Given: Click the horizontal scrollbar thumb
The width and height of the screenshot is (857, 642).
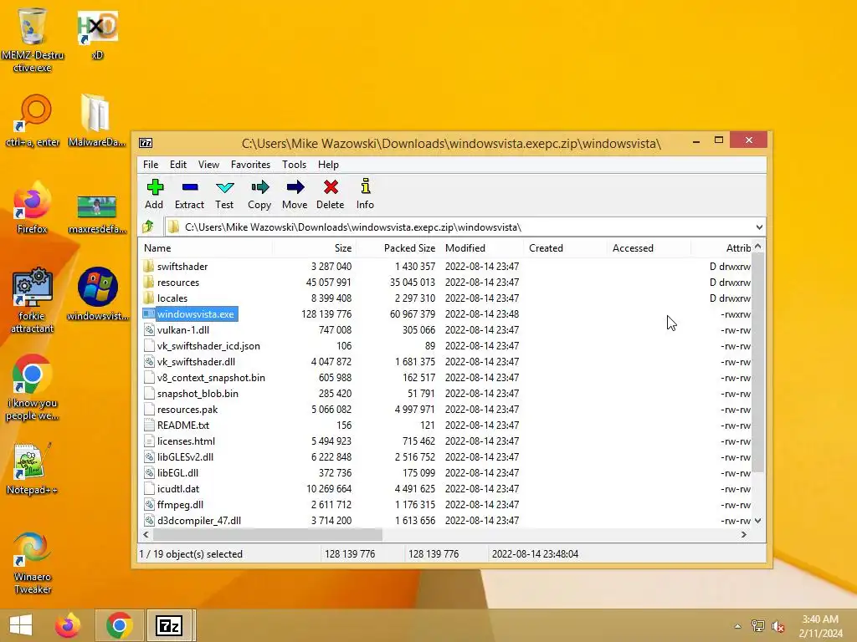Looking at the screenshot, I should (267, 534).
